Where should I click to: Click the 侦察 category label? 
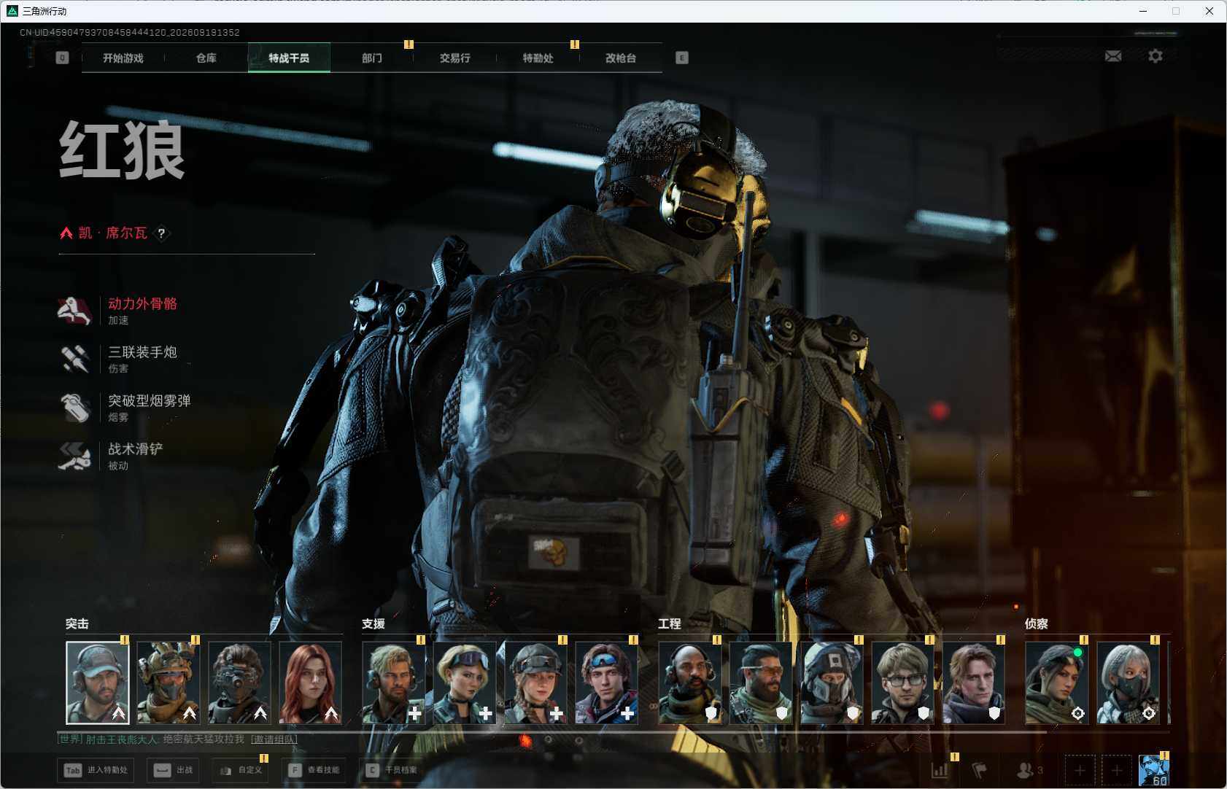click(1037, 624)
